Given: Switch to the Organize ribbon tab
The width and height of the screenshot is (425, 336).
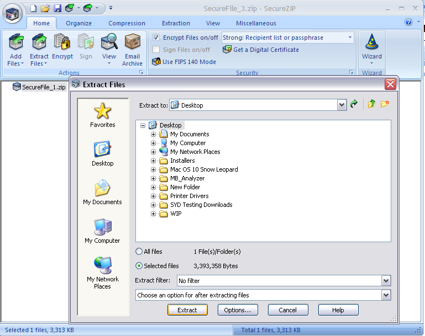Looking at the screenshot, I should (79, 23).
